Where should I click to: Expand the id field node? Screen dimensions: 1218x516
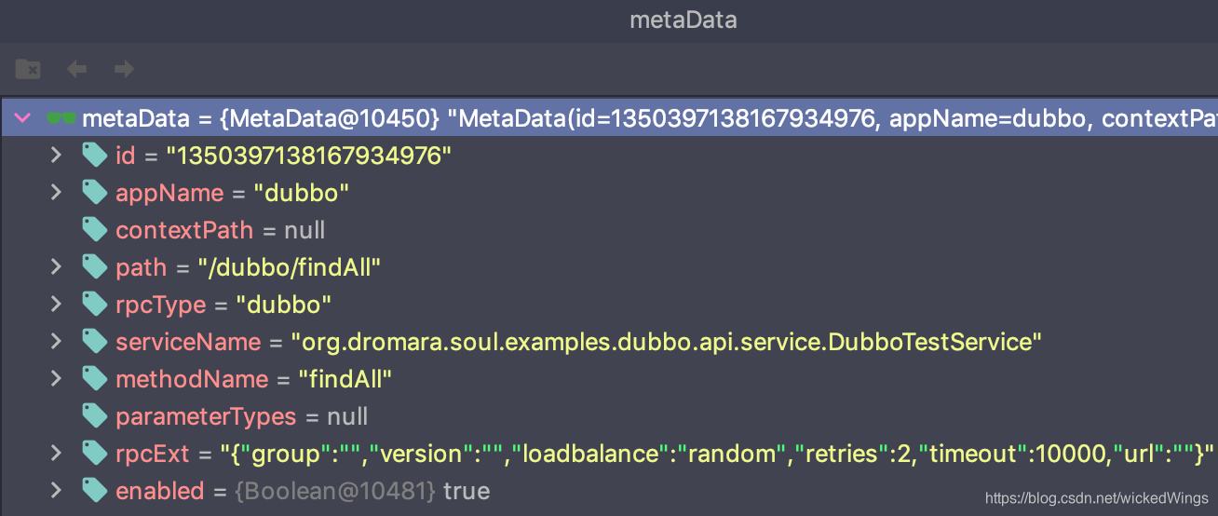[56, 155]
